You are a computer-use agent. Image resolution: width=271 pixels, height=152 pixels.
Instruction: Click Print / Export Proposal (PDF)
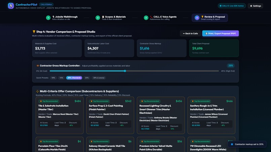(x=221, y=34)
